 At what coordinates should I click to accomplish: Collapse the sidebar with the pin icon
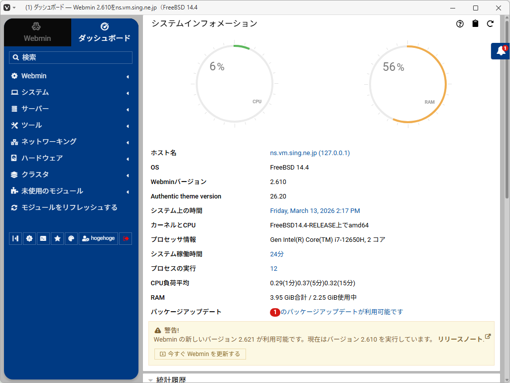[x=15, y=238]
